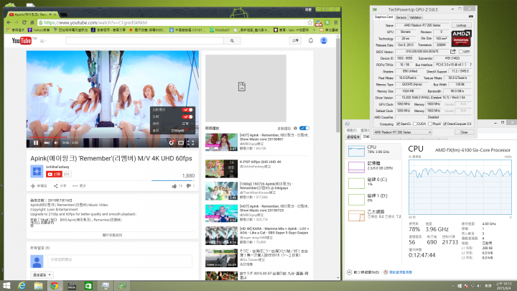Select the Apink YouTube browser tab
This screenshot has height=291, width=517.
click(x=32, y=14)
